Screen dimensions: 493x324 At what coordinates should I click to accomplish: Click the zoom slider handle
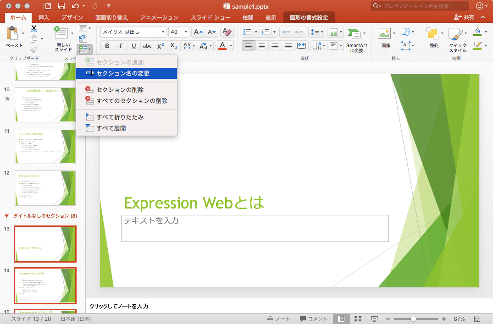414,319
